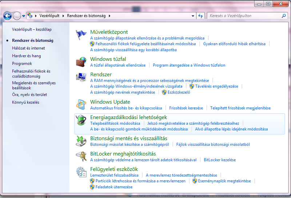Screen dimensions: 291x198
Task: Click the Felügyeleti eszközök gear icon
Action: (x=81, y=172)
